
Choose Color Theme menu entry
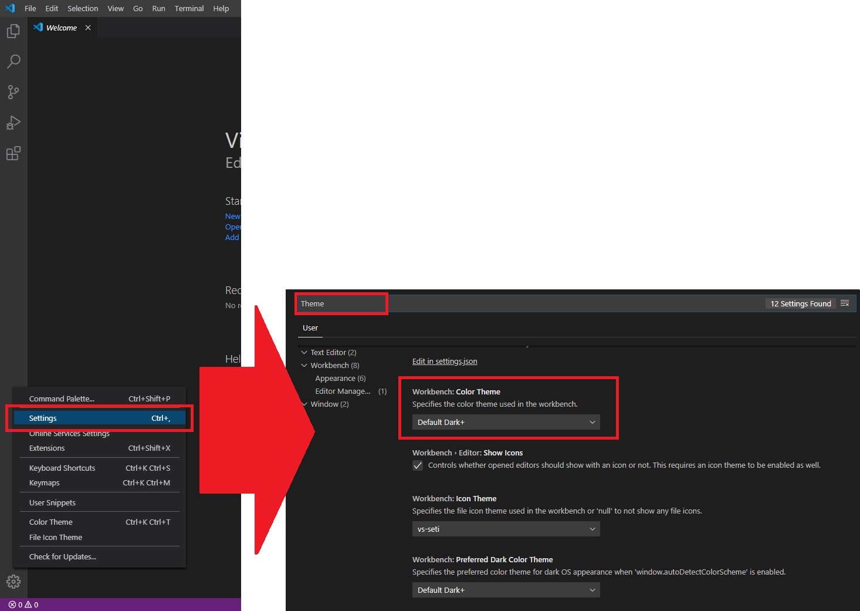(x=100, y=522)
